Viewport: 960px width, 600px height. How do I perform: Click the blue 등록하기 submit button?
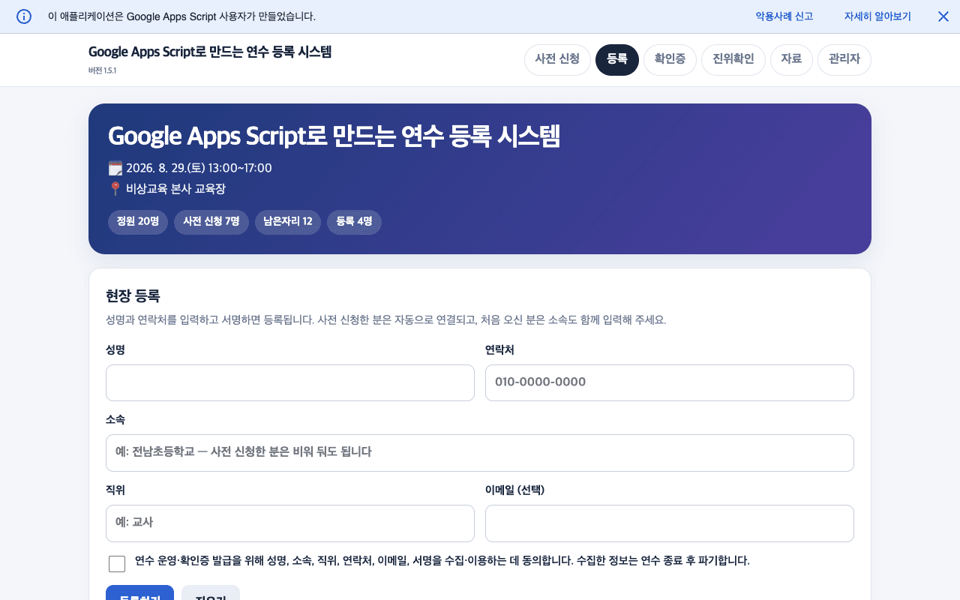tap(139, 593)
